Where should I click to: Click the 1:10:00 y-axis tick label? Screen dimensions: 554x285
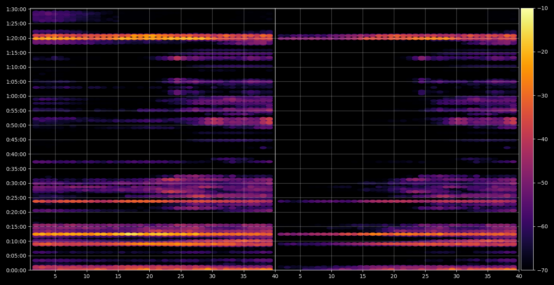pyautogui.click(x=16, y=67)
